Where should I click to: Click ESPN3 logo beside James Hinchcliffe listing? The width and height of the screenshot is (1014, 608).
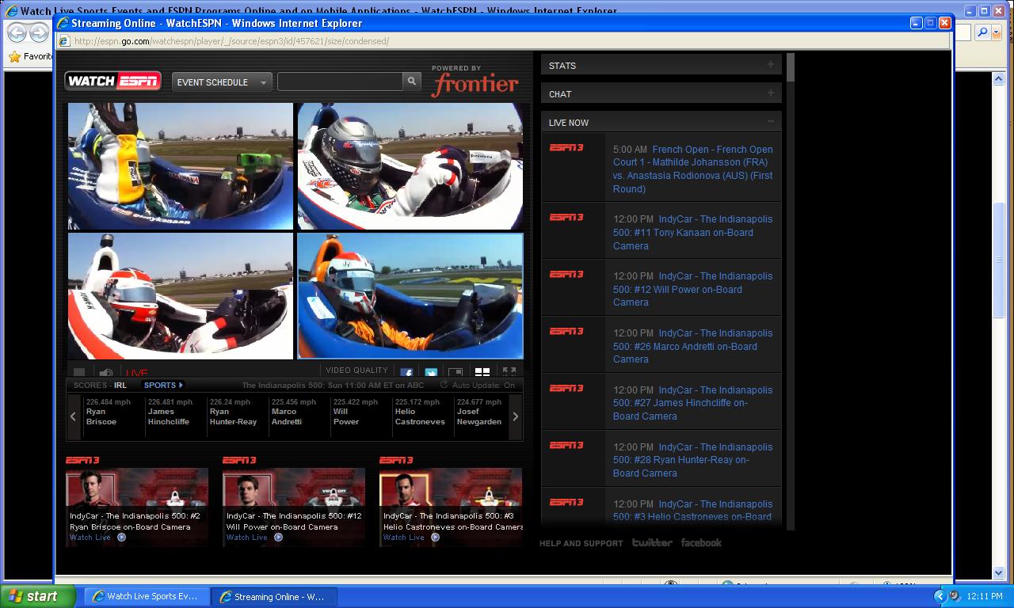coord(566,389)
